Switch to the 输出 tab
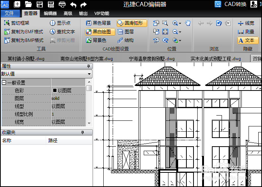The width and height of the screenshot is (262, 187). click(83, 13)
